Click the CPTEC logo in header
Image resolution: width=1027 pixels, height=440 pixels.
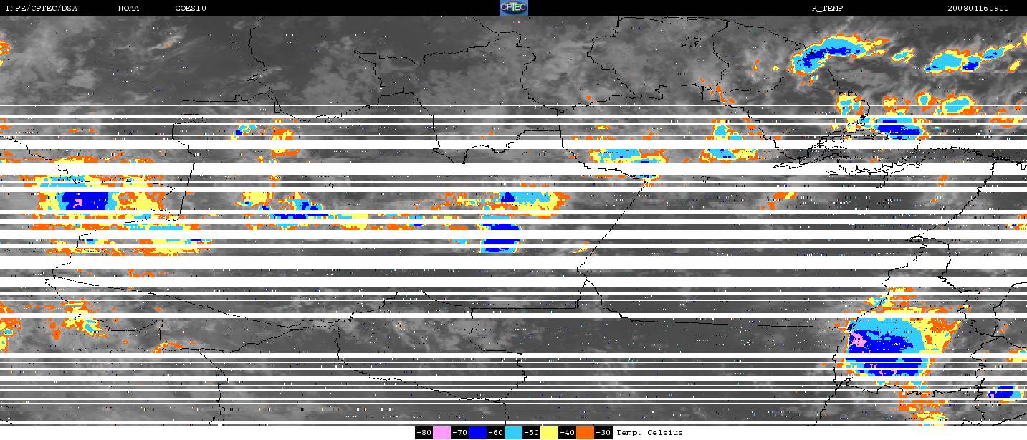[x=513, y=8]
